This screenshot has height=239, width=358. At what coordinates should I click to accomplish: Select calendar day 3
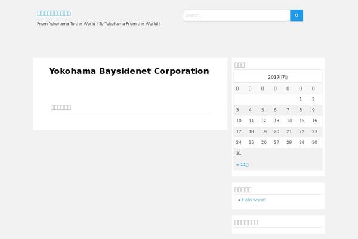pyautogui.click(x=237, y=110)
